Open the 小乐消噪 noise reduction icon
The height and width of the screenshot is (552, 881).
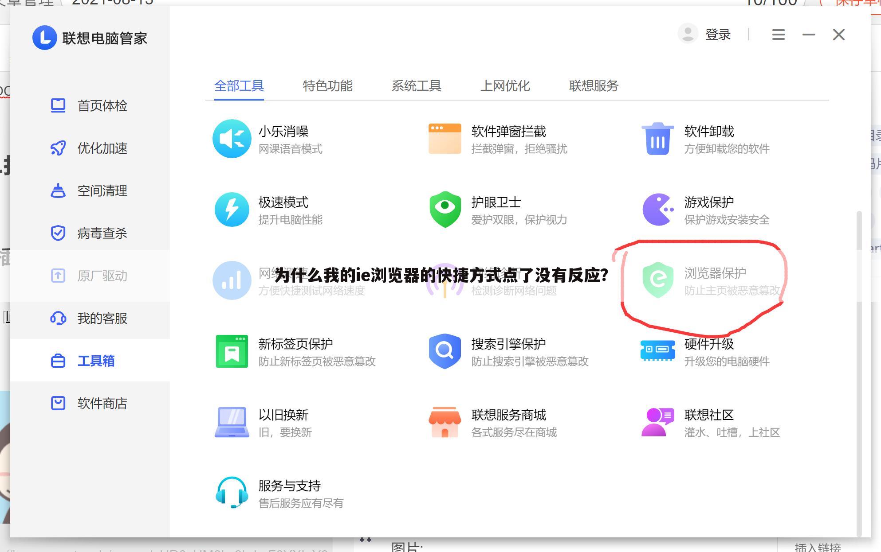pos(232,139)
